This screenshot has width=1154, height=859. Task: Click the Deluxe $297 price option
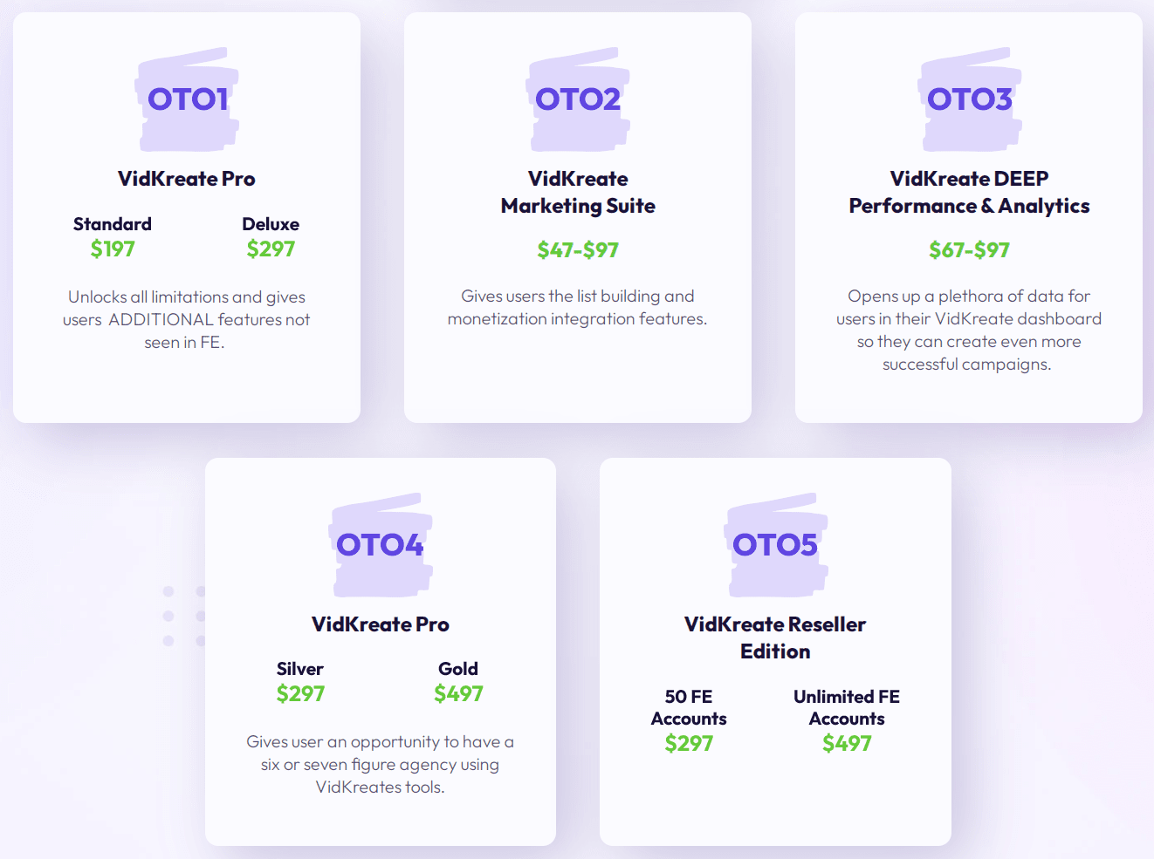click(x=271, y=237)
